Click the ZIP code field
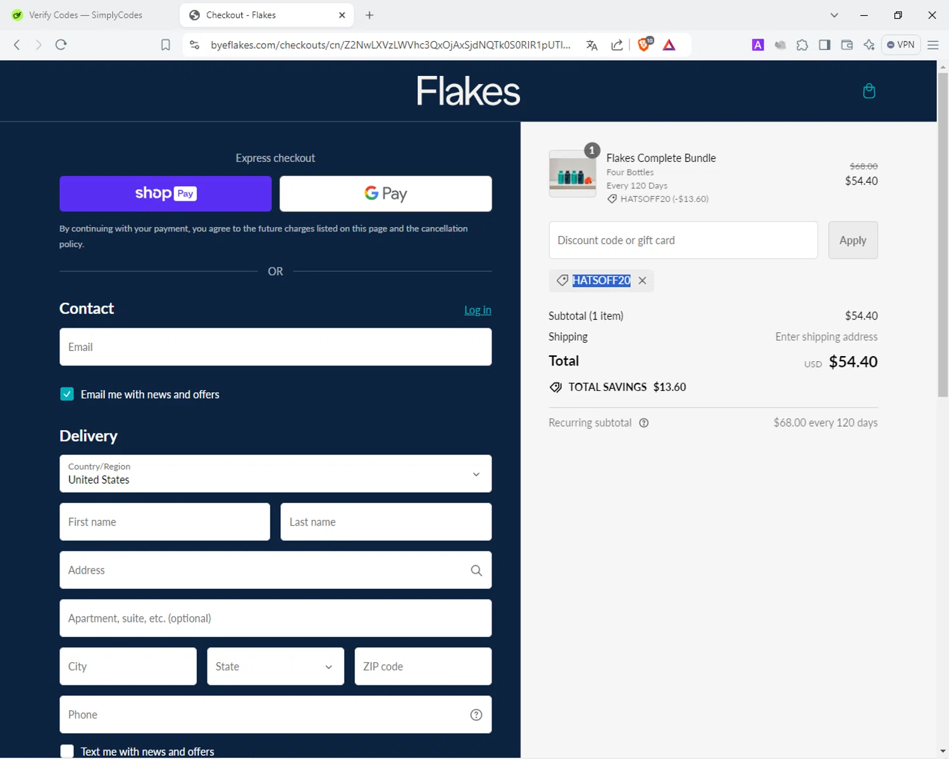Viewport: 949px width, 759px height. (x=423, y=667)
